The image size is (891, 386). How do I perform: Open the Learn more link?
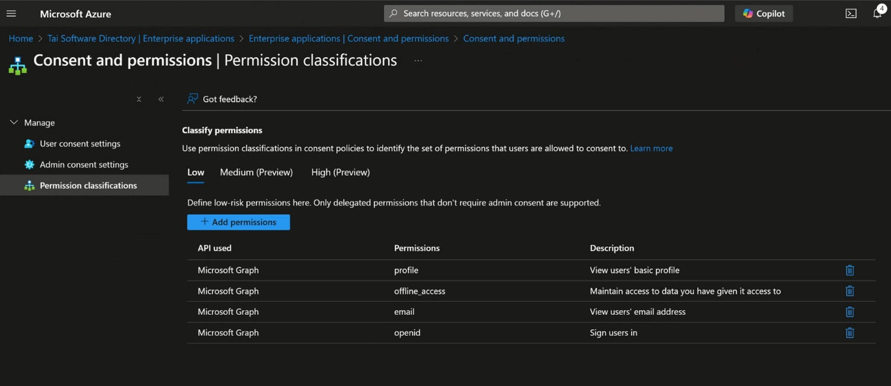[652, 148]
